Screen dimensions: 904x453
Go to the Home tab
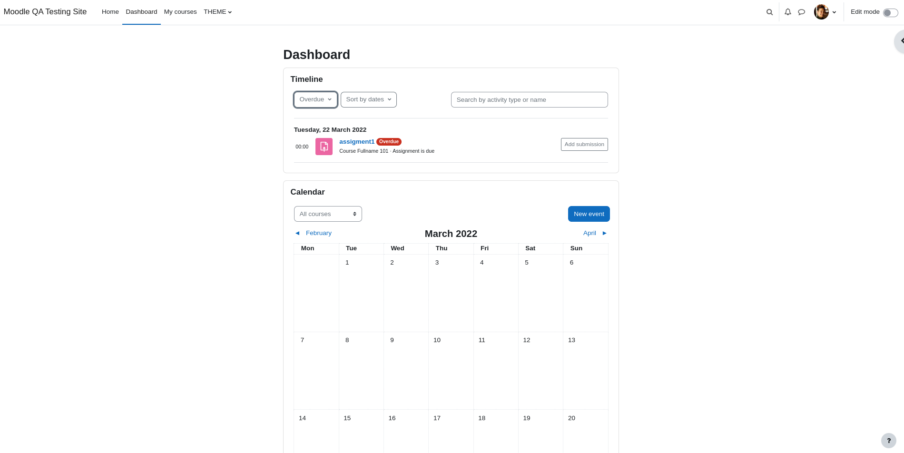click(x=110, y=12)
